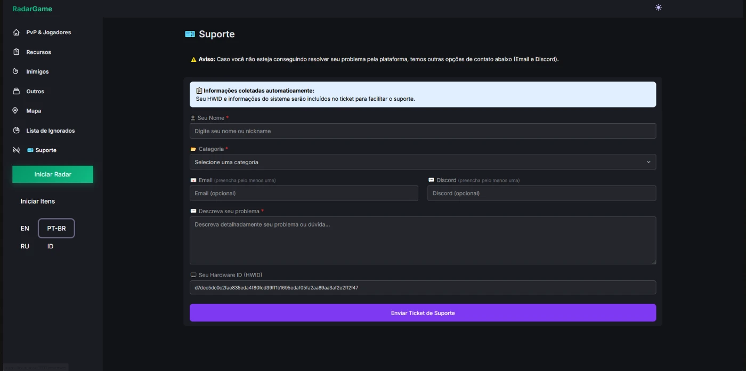Click the box icon next to Outros
The height and width of the screenshot is (371, 746).
(x=16, y=91)
